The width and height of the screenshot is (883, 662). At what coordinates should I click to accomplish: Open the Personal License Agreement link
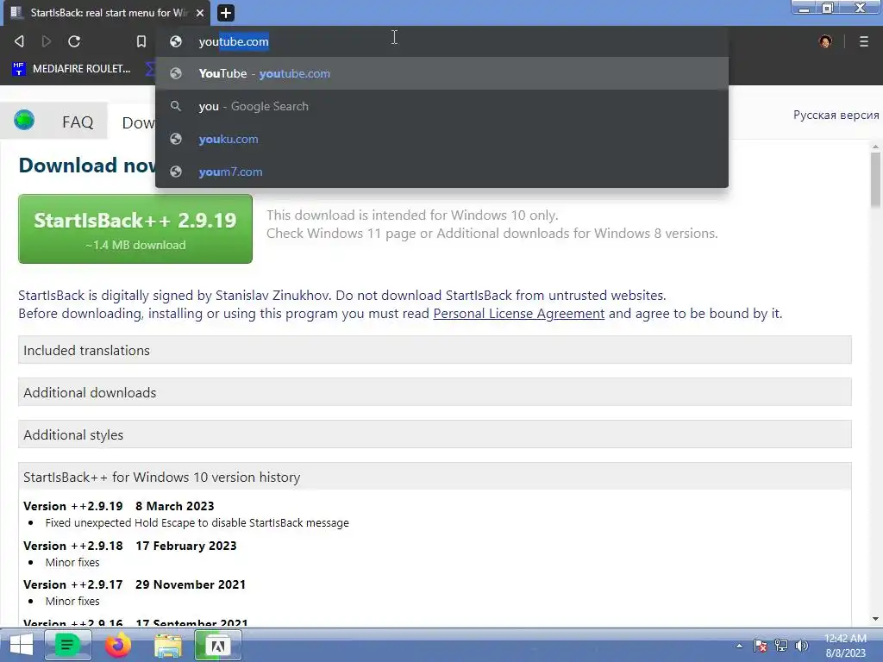pos(518,313)
